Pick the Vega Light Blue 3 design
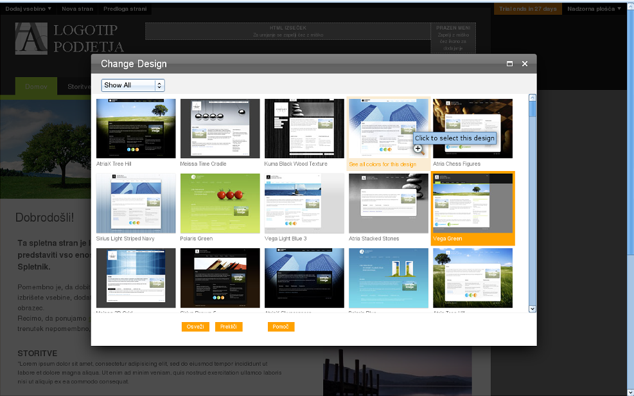The width and height of the screenshot is (634, 396). point(304,203)
